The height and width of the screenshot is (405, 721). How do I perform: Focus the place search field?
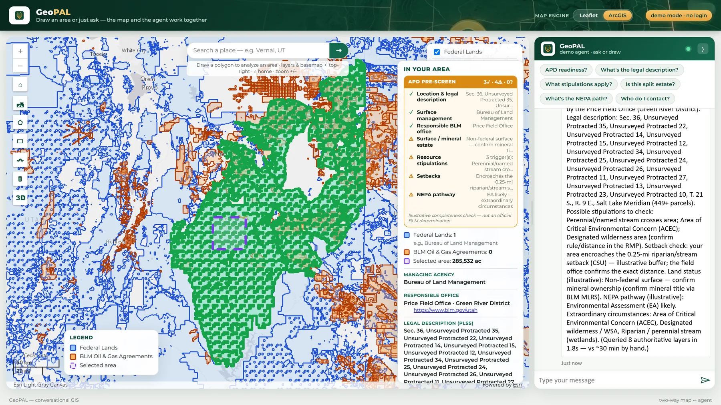coord(258,50)
